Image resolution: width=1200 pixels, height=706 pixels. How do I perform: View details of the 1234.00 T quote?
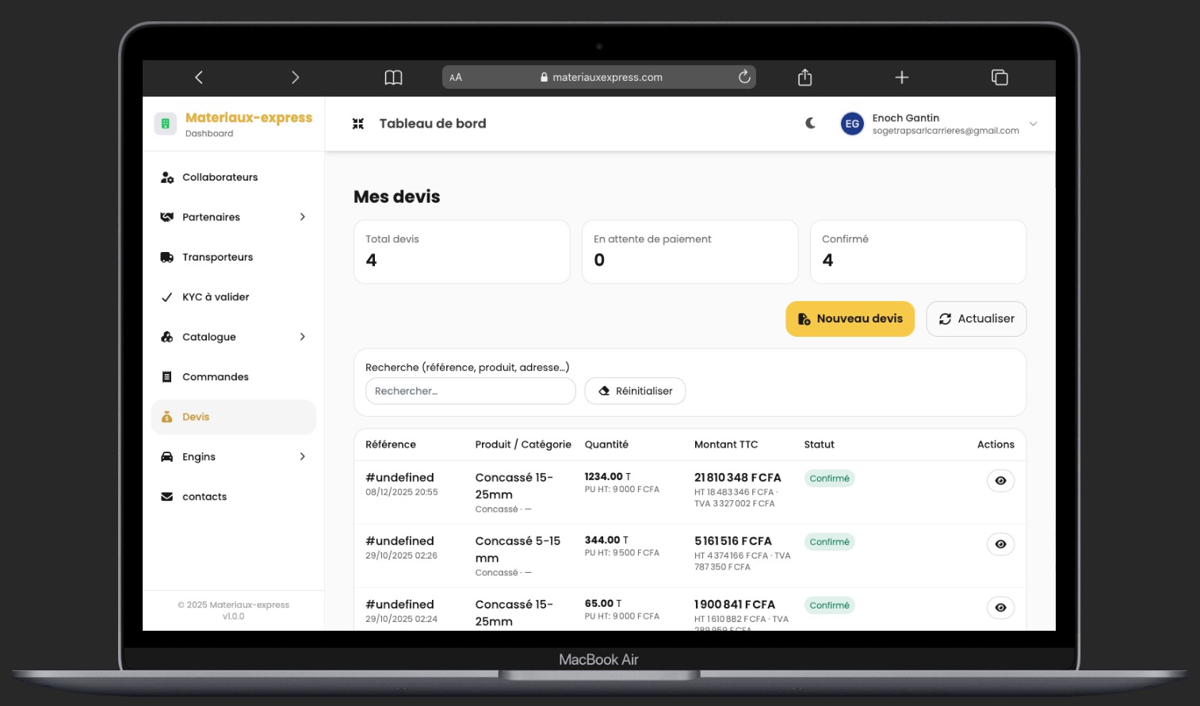click(x=1000, y=481)
